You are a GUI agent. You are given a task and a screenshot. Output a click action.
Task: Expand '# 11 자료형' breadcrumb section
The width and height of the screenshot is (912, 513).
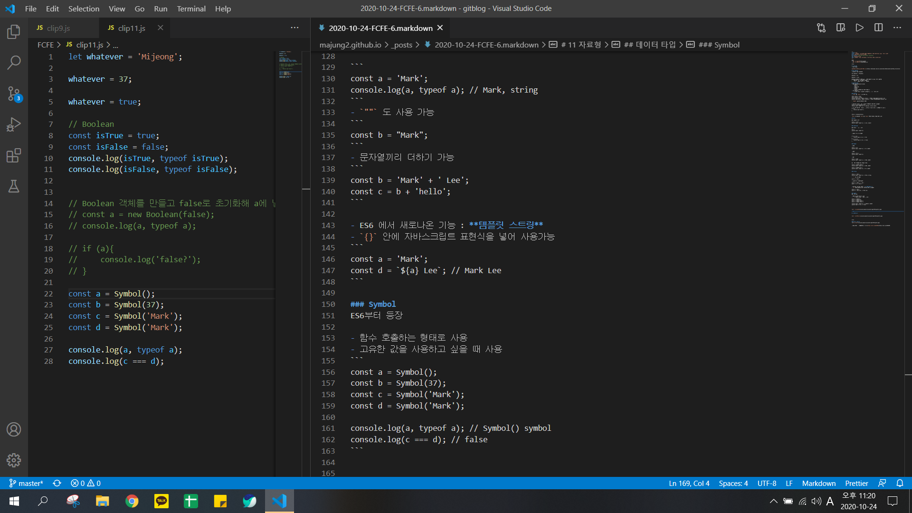(575, 45)
